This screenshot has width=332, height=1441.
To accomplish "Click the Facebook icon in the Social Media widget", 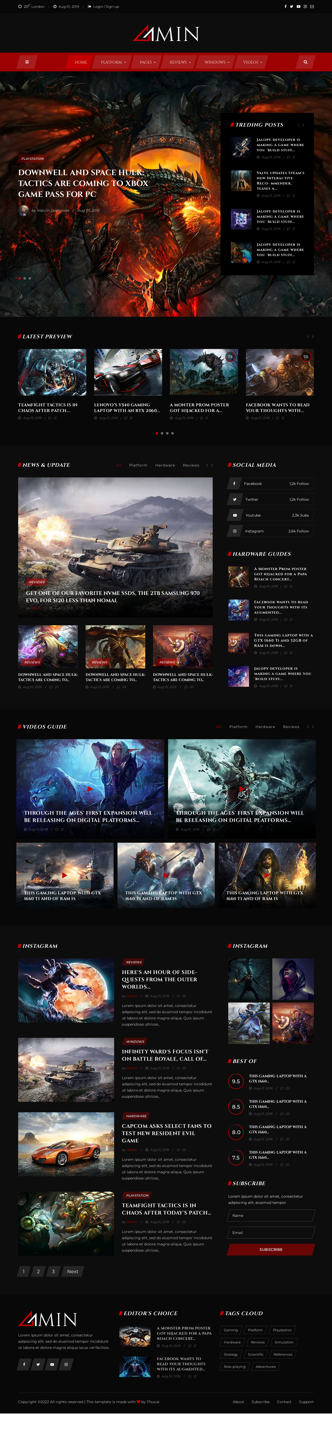I will click(x=234, y=483).
